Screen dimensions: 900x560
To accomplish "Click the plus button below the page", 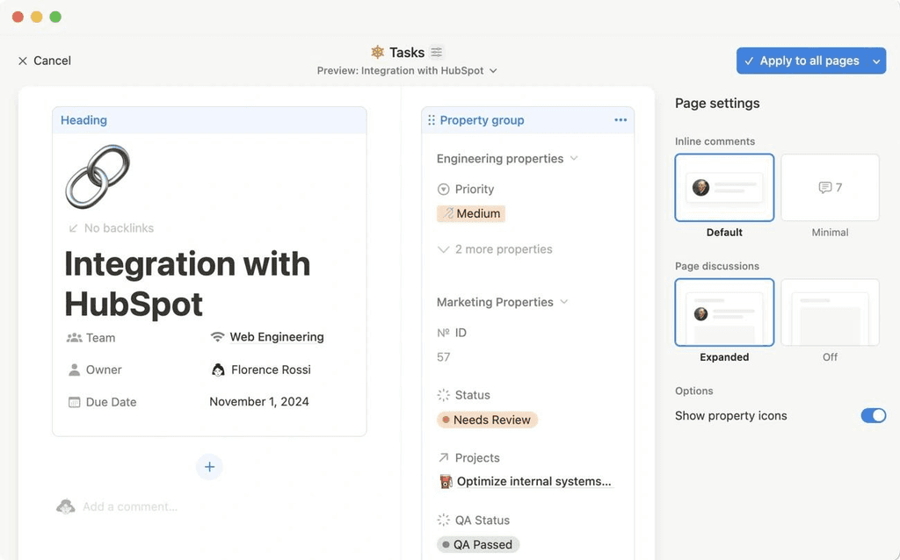I will [x=208, y=466].
